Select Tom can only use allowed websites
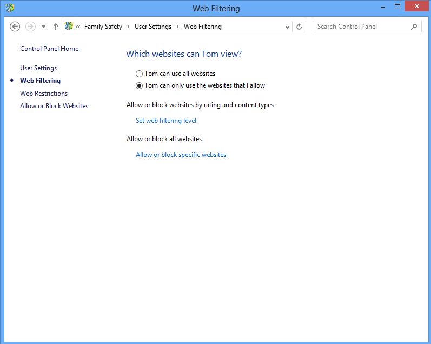 (201, 85)
